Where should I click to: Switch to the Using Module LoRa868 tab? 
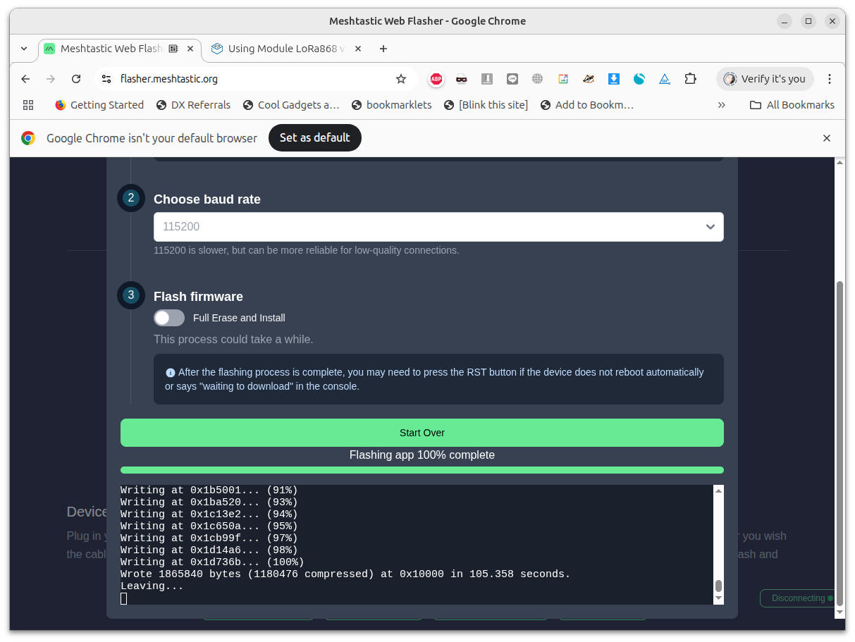pyautogui.click(x=286, y=49)
